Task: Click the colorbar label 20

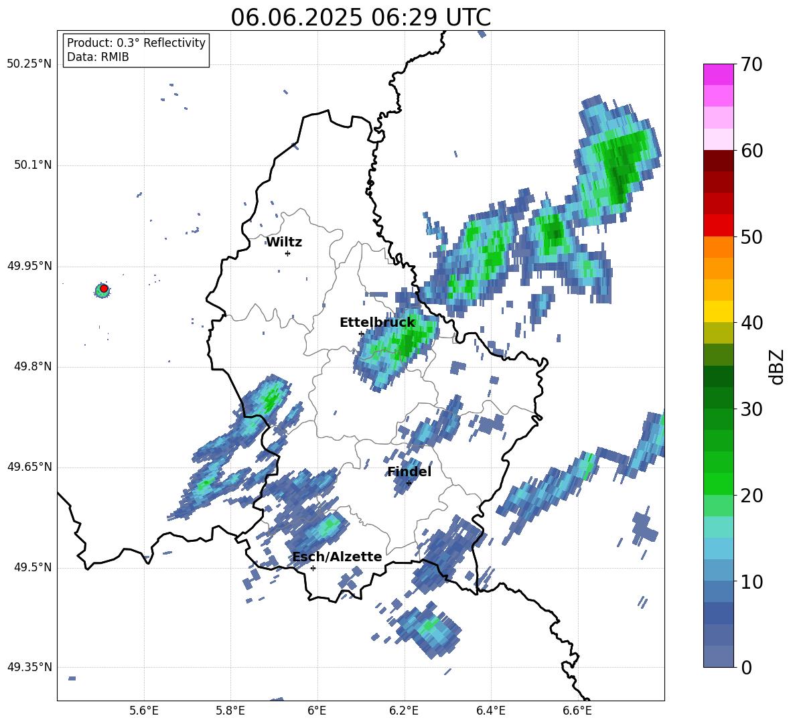Action: coord(751,496)
